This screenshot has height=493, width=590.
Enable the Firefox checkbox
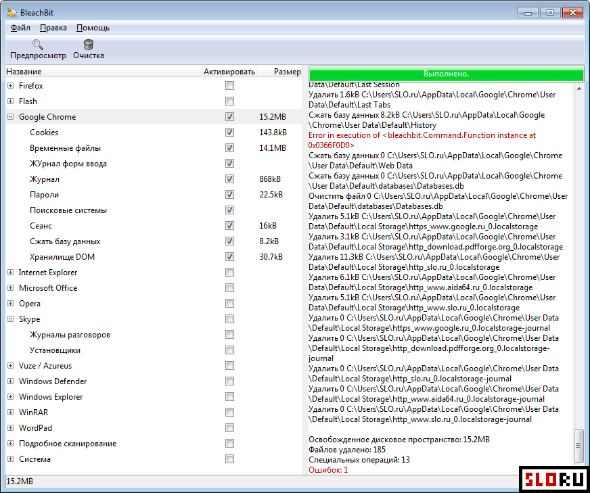click(229, 86)
